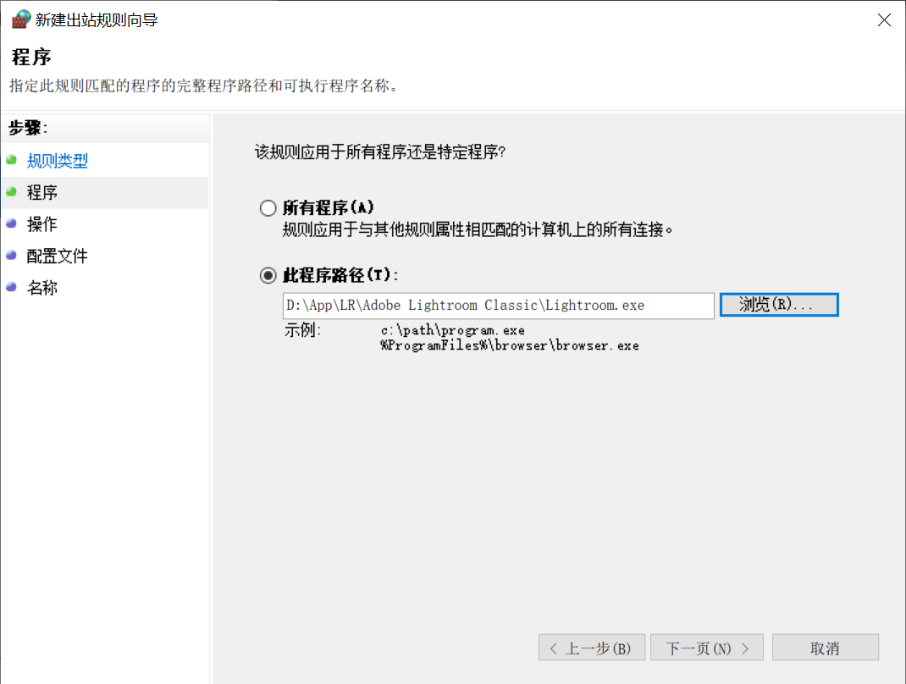
Task: Open the 规则类型 step link
Action: click(x=58, y=161)
